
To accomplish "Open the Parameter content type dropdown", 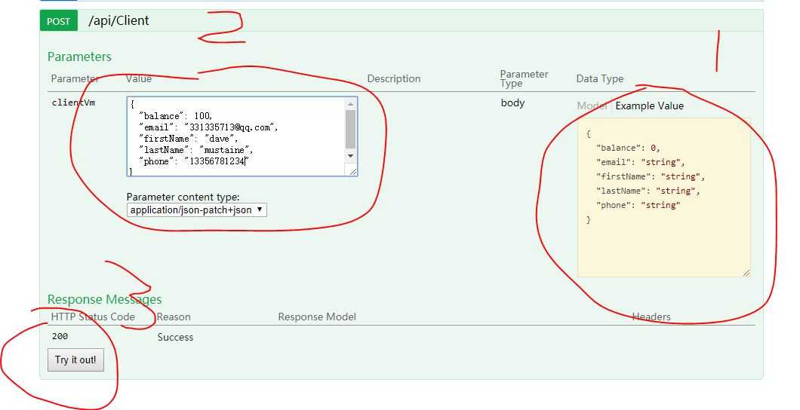I will (196, 210).
